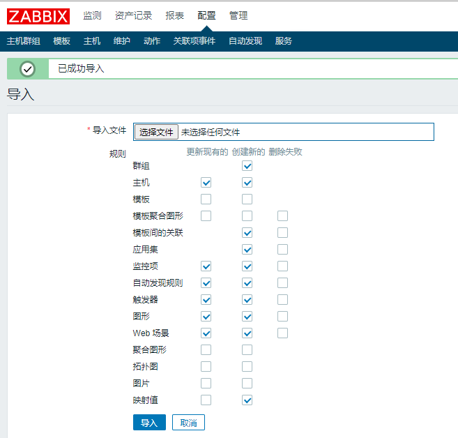
Task: Click the 删除失败 column header
Action: tap(285, 151)
